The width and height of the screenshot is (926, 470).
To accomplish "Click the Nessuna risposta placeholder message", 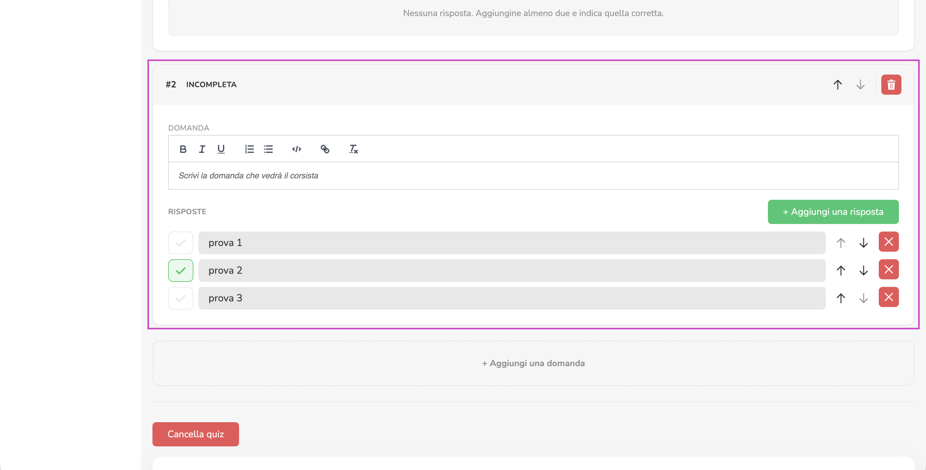I will [x=534, y=13].
